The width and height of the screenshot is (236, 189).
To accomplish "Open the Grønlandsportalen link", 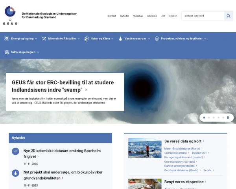I will pyautogui.click(x=177, y=153).
